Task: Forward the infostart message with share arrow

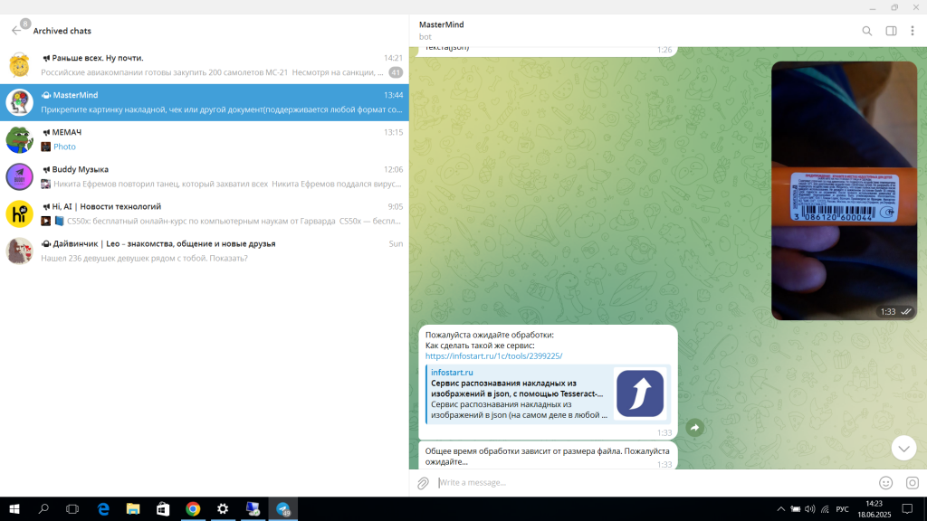Action: pyautogui.click(x=694, y=428)
